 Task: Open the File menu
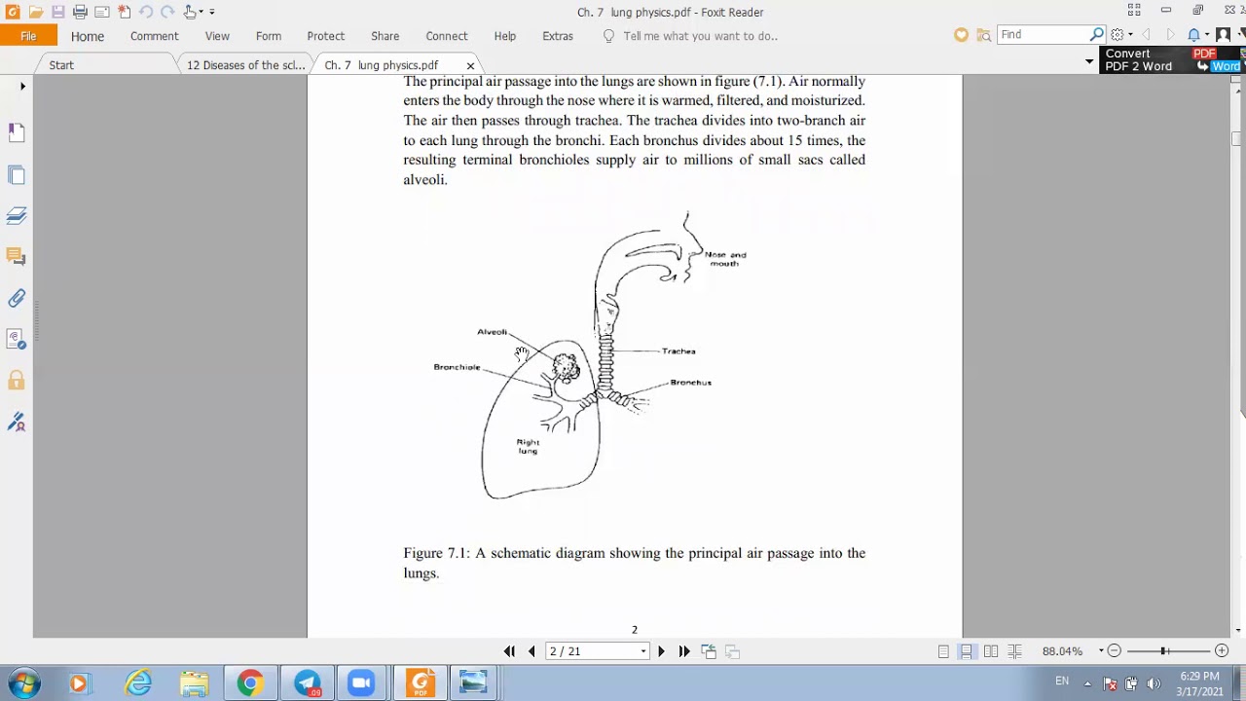28,36
